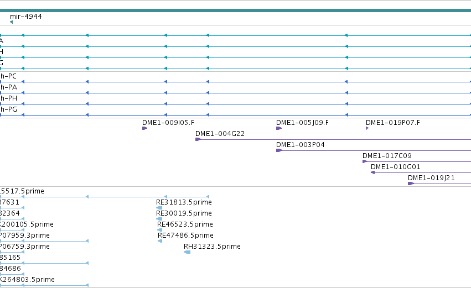This screenshot has width=471, height=288.
Task: Open the RH31323.5prime label
Action: click(x=212, y=247)
